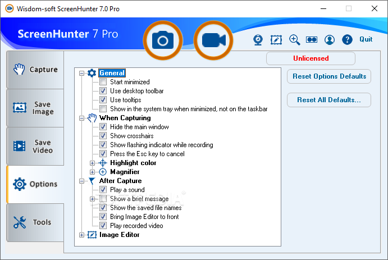Select the Magnifier tree label
This screenshot has height=260, width=388.
tap(125, 172)
